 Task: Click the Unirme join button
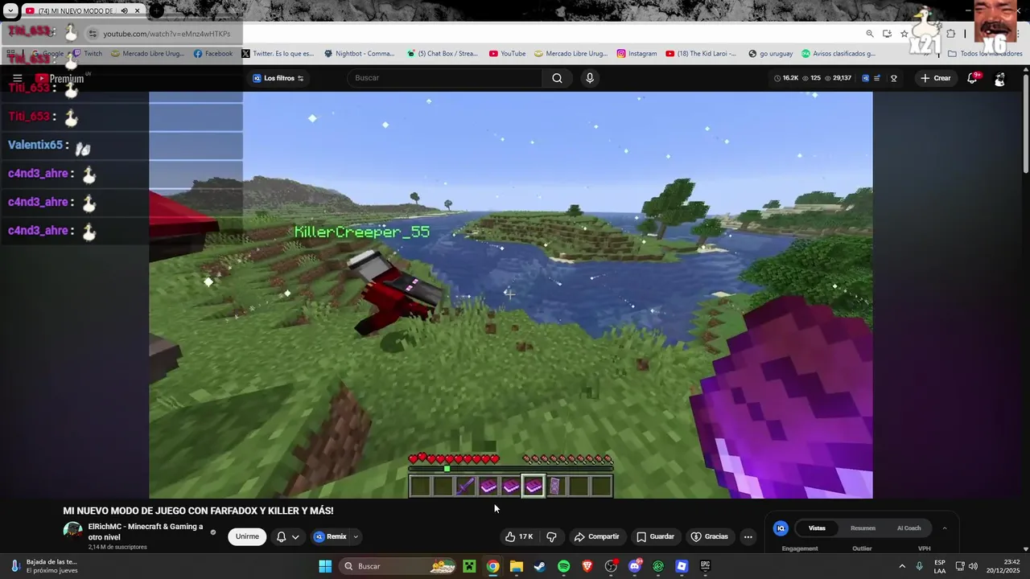click(x=247, y=536)
